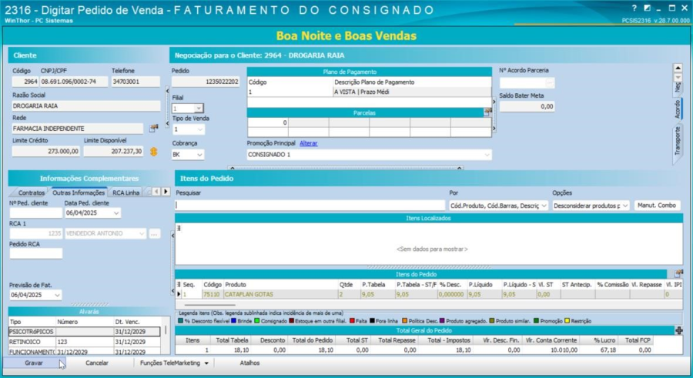Click the horizontal scrollbar under Itens do Pedido grid
693x378 pixels.
coord(210,305)
